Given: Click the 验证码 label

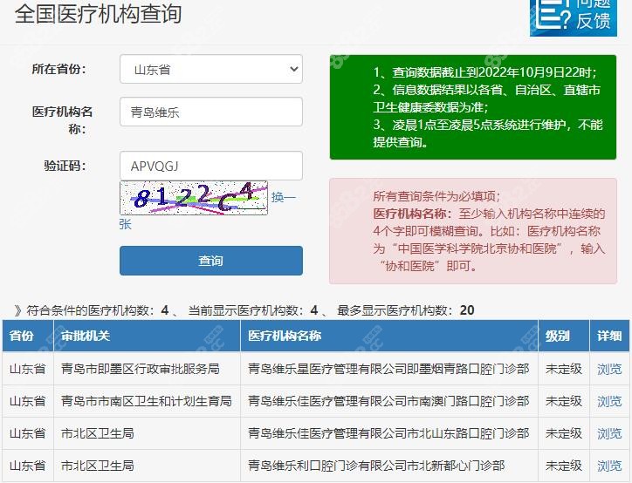Looking at the screenshot, I should 65,166.
